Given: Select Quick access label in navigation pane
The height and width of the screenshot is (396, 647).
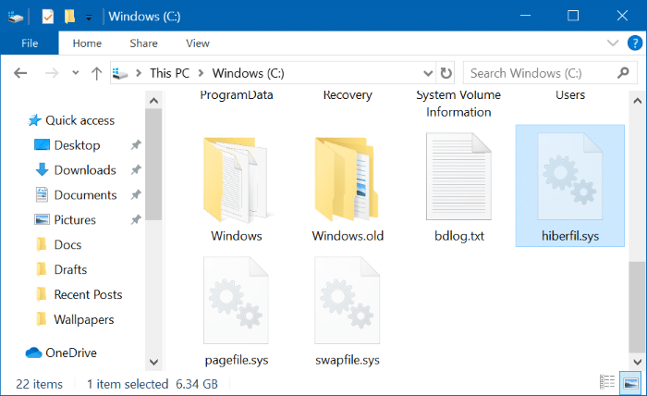Looking at the screenshot, I should click(79, 120).
